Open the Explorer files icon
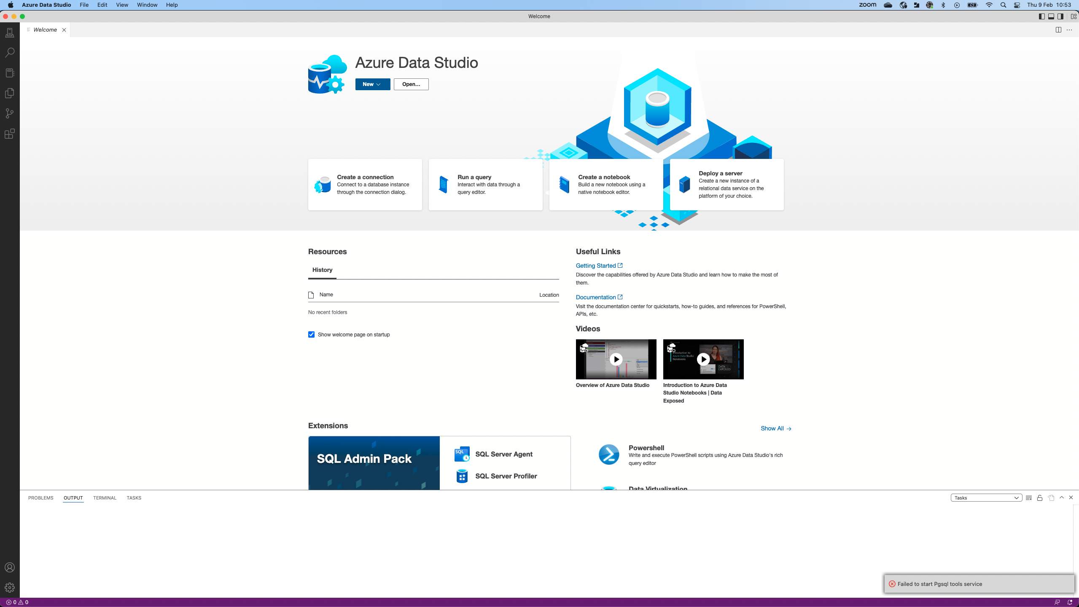 [x=10, y=93]
